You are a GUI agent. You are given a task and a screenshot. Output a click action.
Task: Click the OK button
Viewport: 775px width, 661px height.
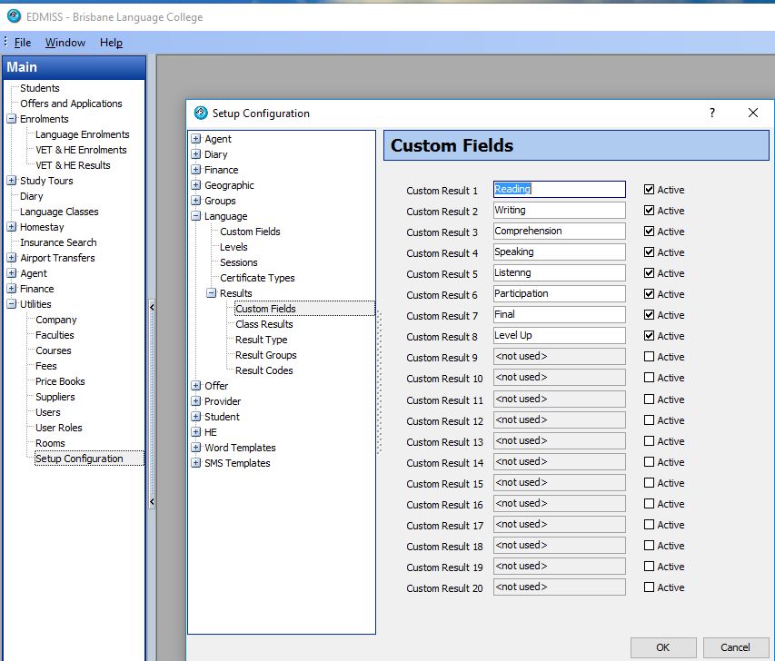point(662,647)
